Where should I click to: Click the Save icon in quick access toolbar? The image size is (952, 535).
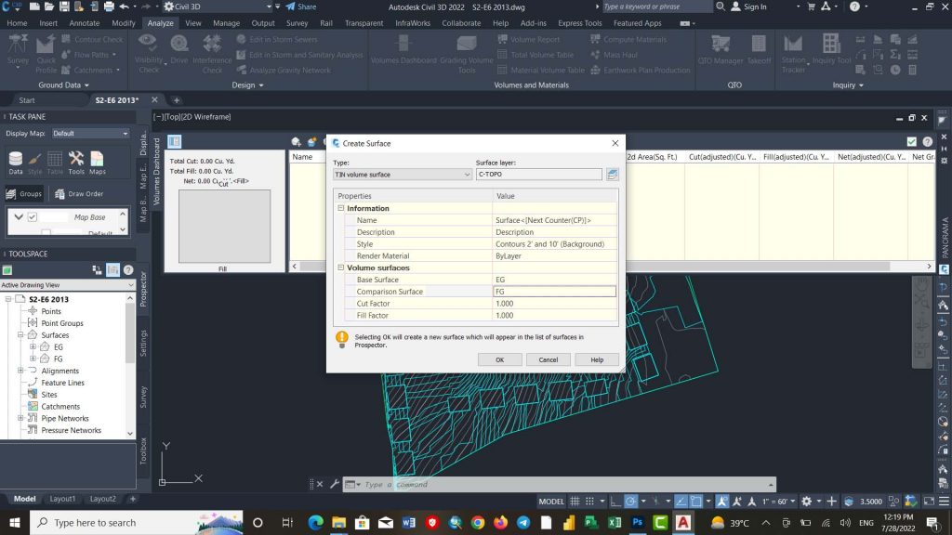(64, 7)
